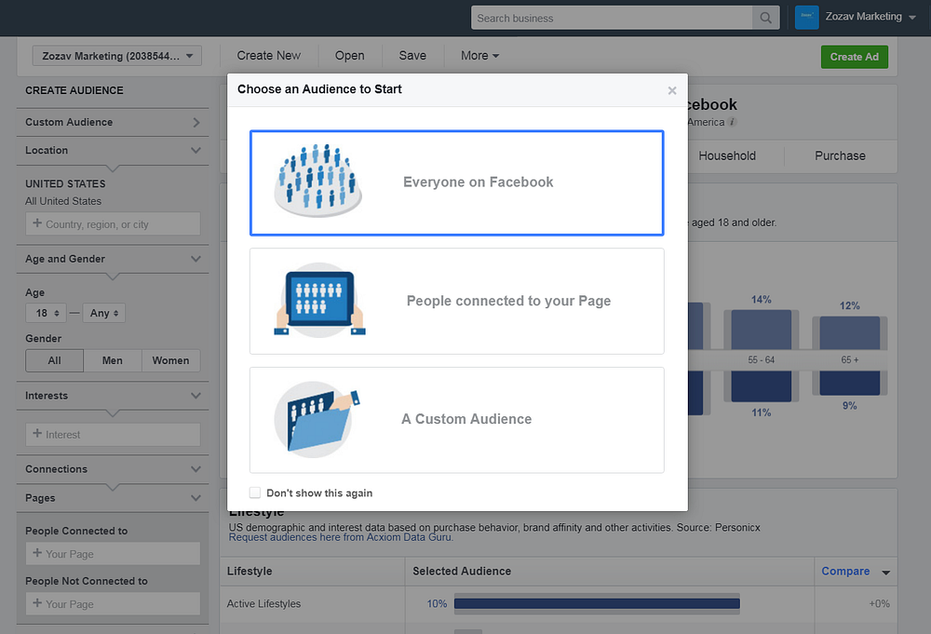
Task: Click the Country, region, or city field
Action: point(113,223)
